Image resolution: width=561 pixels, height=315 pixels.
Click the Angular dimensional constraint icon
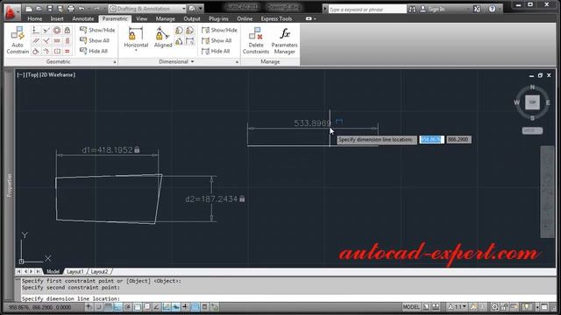point(179,41)
